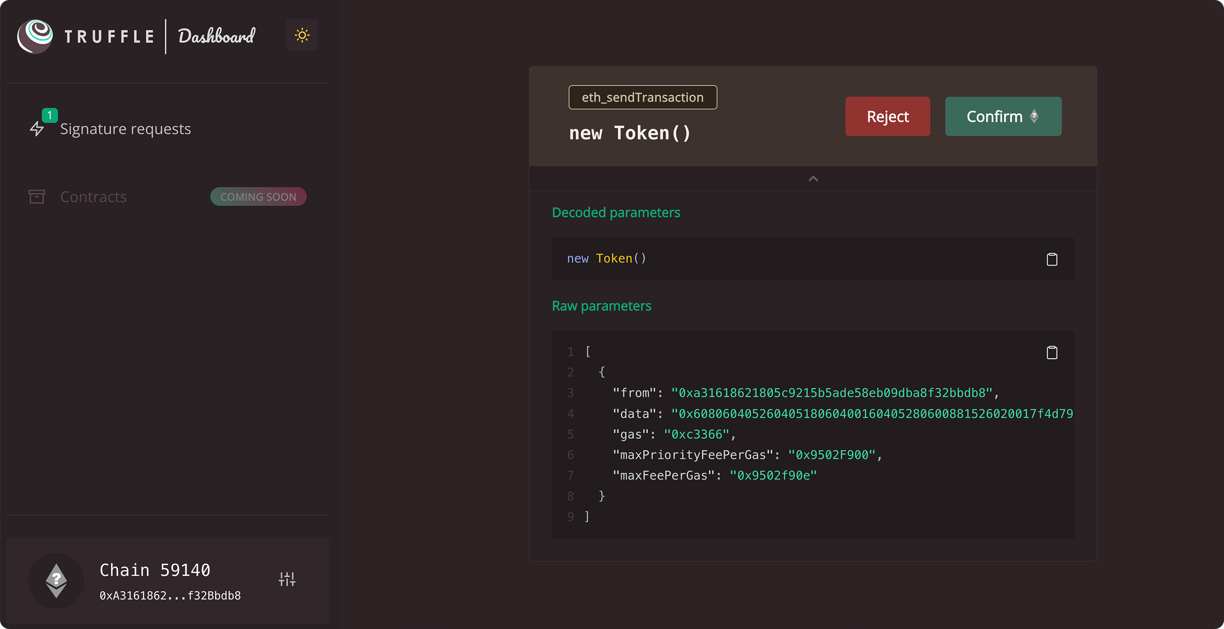The height and width of the screenshot is (629, 1224).
Task: Click the COMING SOON badge
Action: click(258, 197)
